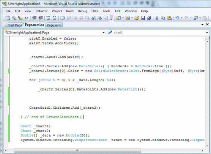Image resolution: width=211 pixels, height=154 pixels.
Task: Switch to the Page.xaml tab
Action: pos(54,25)
